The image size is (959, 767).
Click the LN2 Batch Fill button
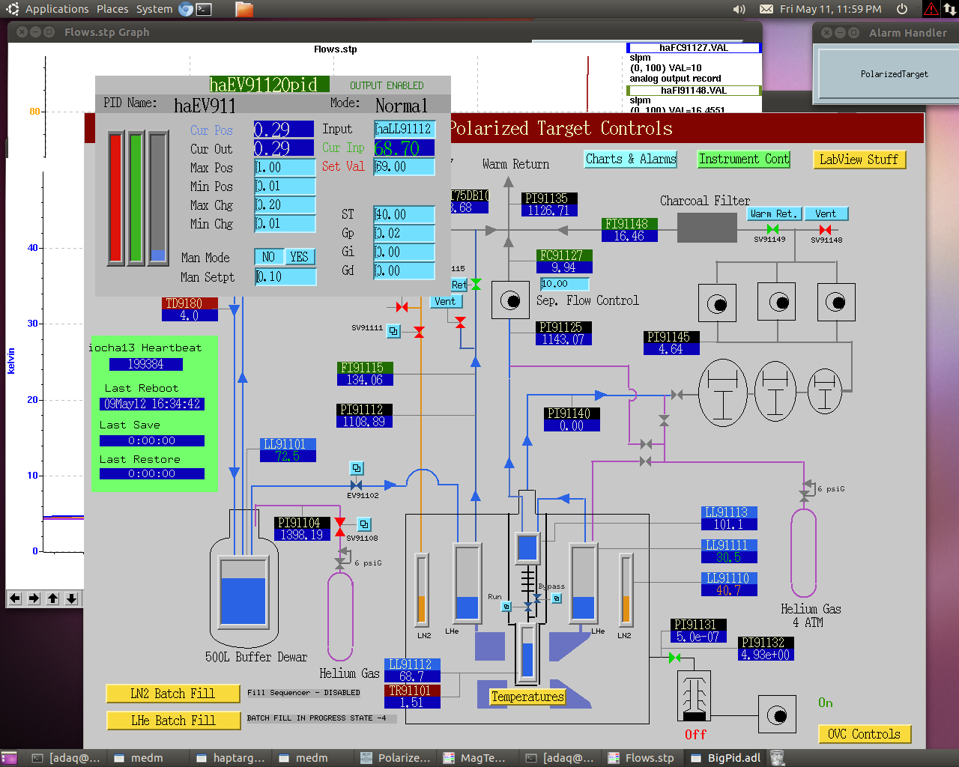tap(173, 694)
